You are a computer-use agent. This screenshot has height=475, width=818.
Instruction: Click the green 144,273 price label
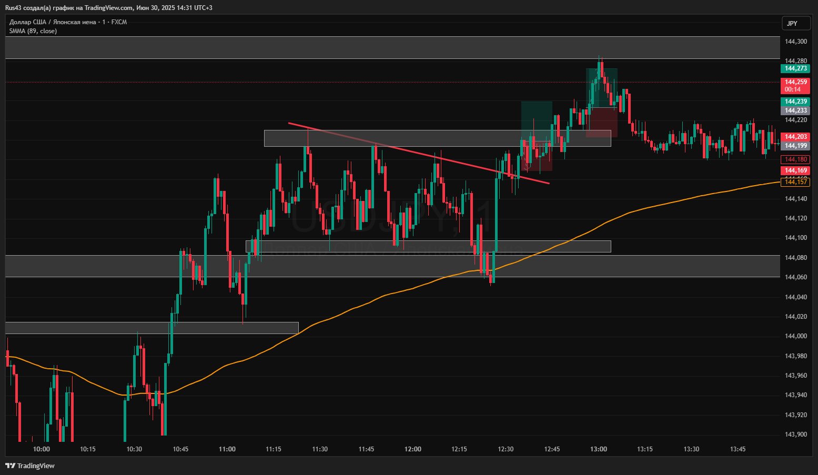pos(795,68)
